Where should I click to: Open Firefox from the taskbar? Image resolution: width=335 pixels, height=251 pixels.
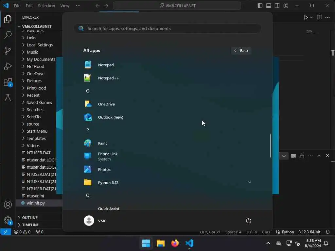click(175, 243)
